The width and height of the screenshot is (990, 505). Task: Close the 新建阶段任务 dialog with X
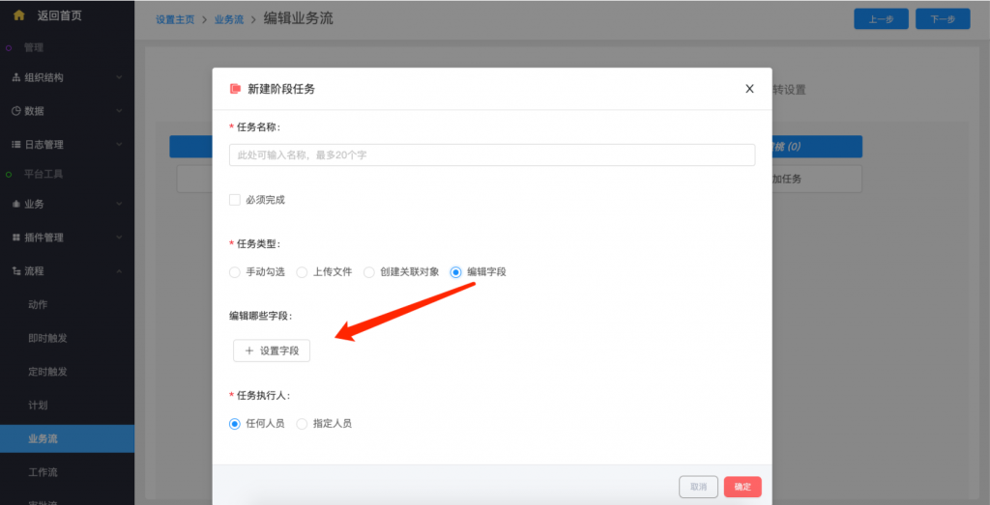click(x=749, y=89)
